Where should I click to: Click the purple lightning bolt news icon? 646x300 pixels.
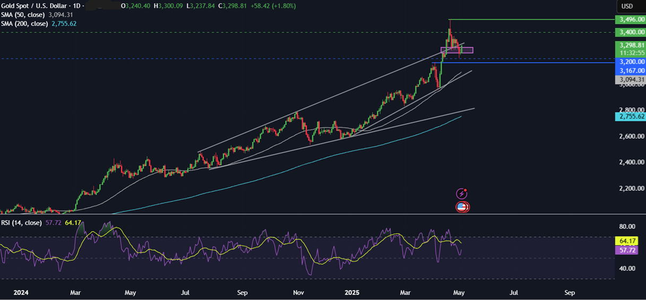point(462,194)
